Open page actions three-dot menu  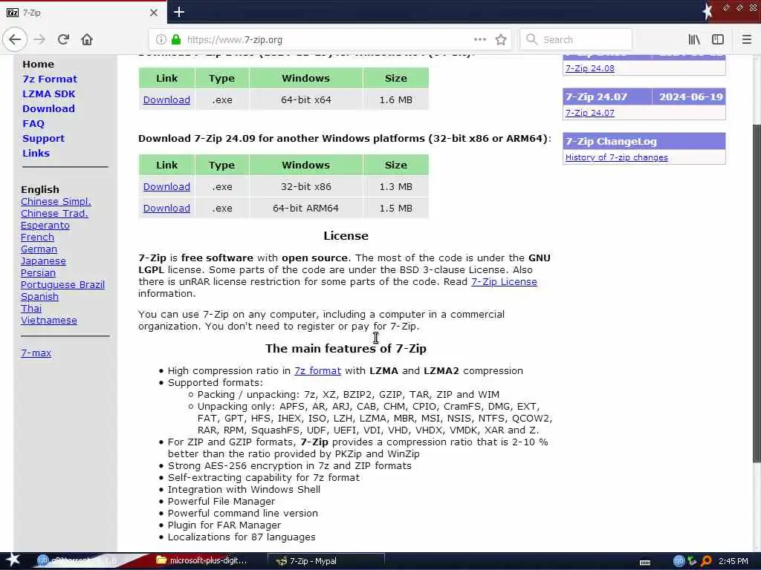[480, 40]
